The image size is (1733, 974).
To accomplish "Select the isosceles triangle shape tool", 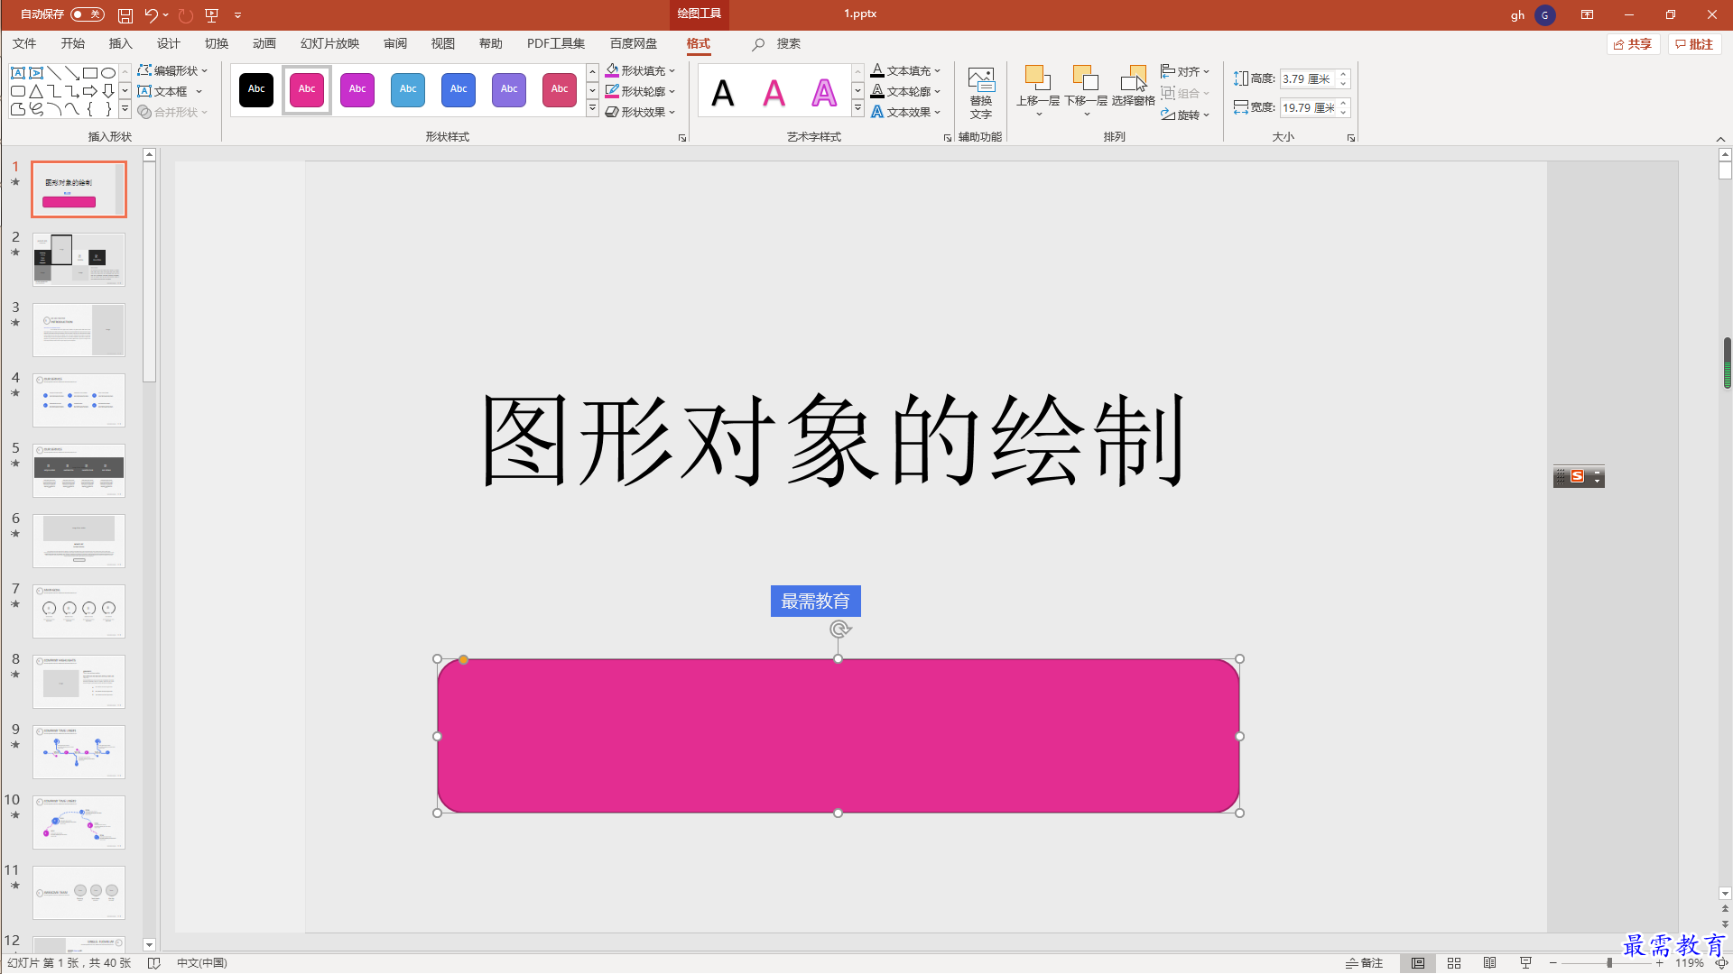I will 36,91.
